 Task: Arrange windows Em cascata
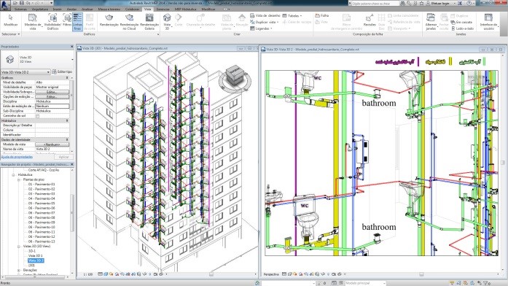(x=462, y=22)
